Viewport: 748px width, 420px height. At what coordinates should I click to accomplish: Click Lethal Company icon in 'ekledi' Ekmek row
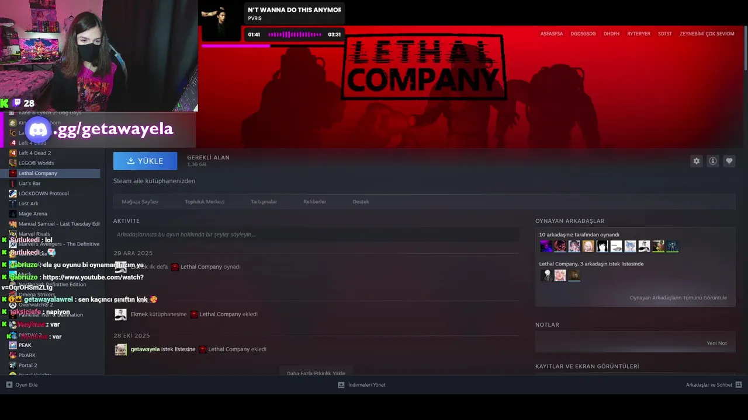pos(194,314)
